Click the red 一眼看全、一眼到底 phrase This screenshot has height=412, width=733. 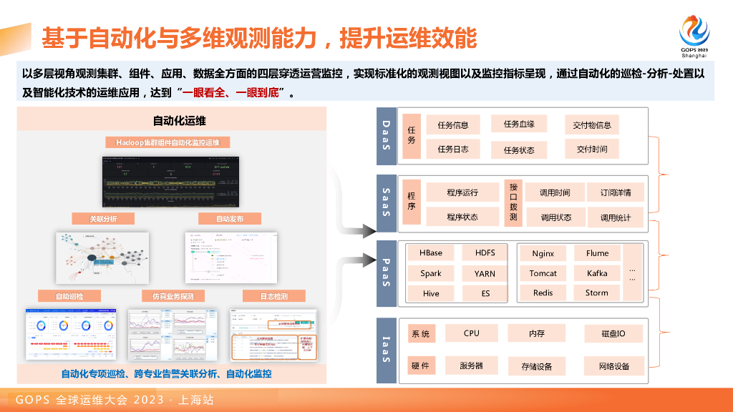[x=230, y=92]
